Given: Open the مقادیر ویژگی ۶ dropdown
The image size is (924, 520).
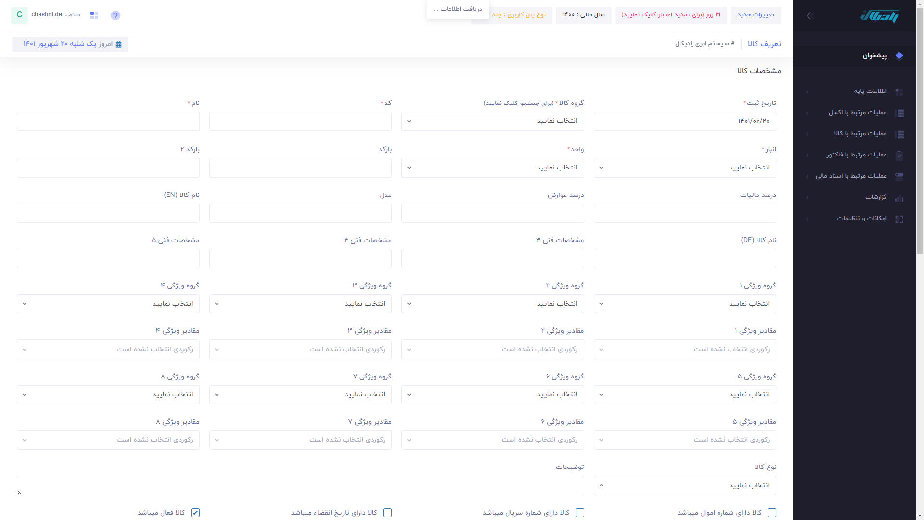Looking at the screenshot, I should pos(492,440).
